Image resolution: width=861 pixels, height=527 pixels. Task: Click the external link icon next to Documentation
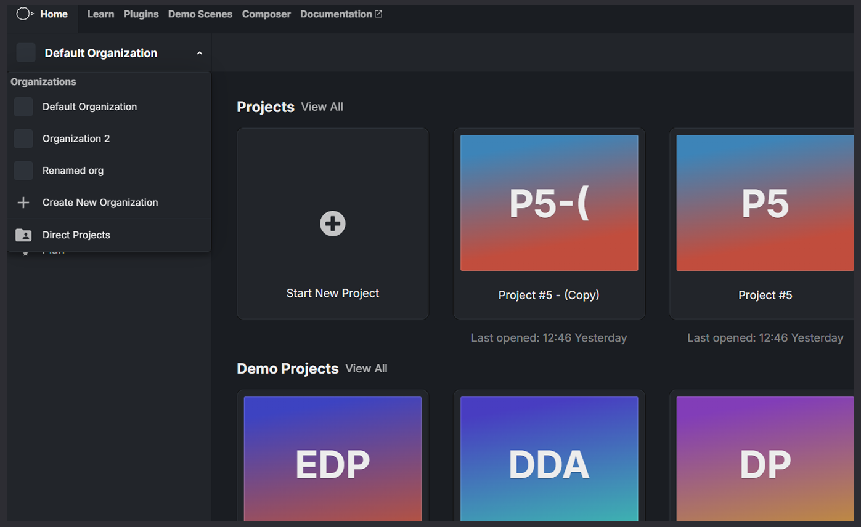(378, 13)
